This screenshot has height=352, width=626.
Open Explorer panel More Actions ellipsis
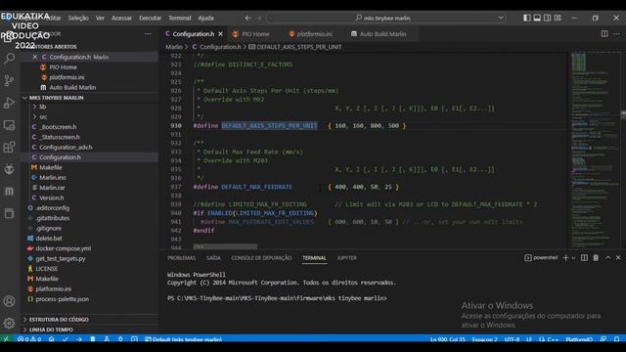[148, 34]
